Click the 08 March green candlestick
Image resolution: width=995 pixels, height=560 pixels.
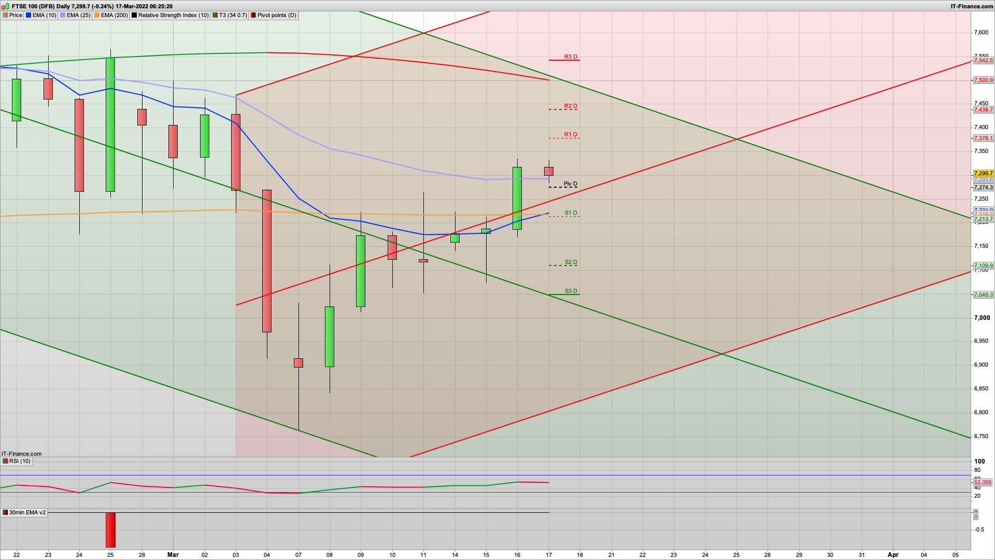(x=330, y=337)
